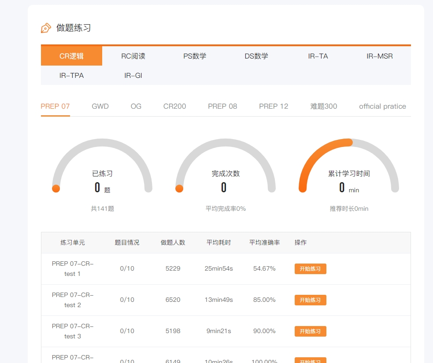The width and height of the screenshot is (433, 363).
Task: Open the 难题300 question set
Action: tap(324, 106)
